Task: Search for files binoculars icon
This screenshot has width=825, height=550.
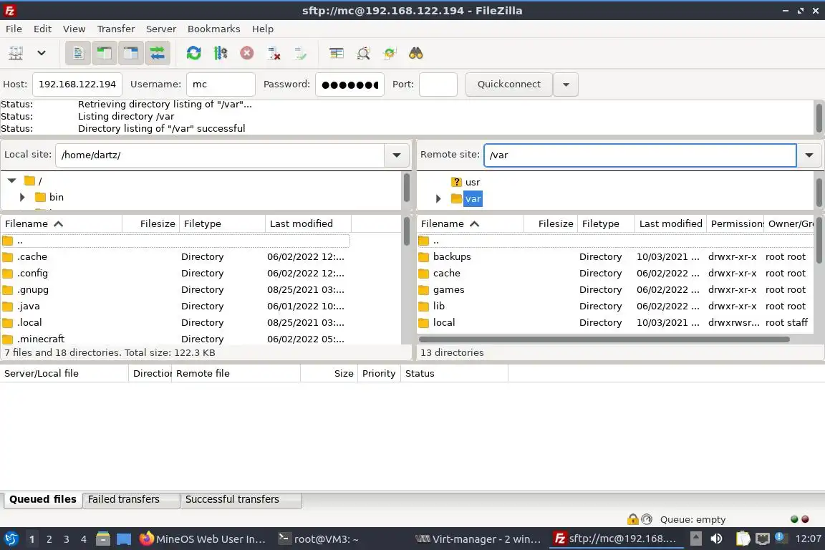Action: (415, 53)
